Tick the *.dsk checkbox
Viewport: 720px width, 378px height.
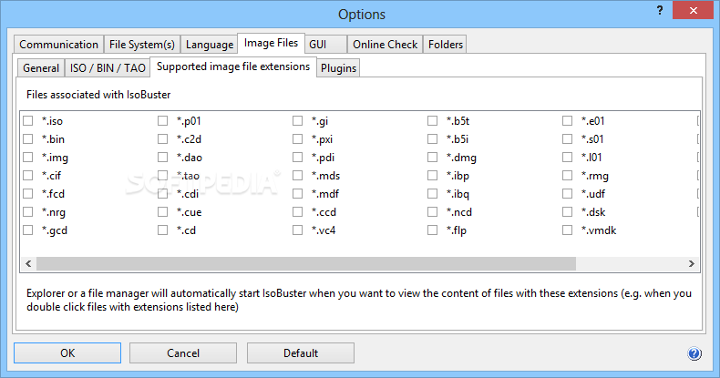click(x=567, y=212)
